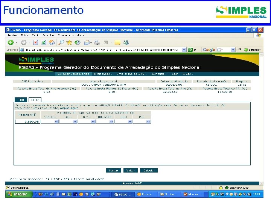Click the padlock security icon in status bar
The image size is (271, 203).
[x=221, y=188]
